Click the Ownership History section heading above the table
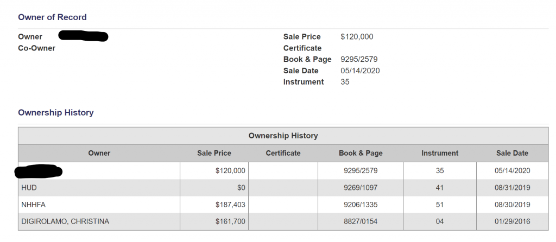 pyautogui.click(x=55, y=113)
